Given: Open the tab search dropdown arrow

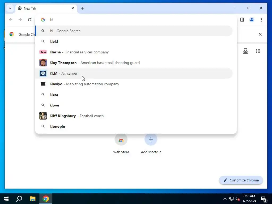Looking at the screenshot, I should tap(10, 8).
